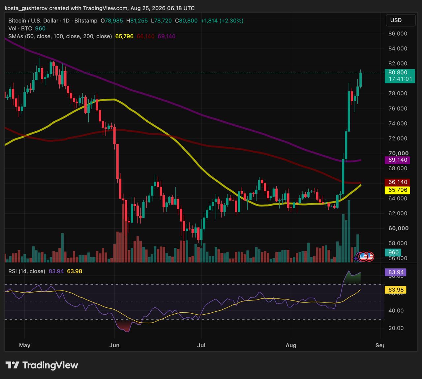Screen dimensions: 422x379
Task: Click the 40.00 RSI scale label
Action: (396, 310)
